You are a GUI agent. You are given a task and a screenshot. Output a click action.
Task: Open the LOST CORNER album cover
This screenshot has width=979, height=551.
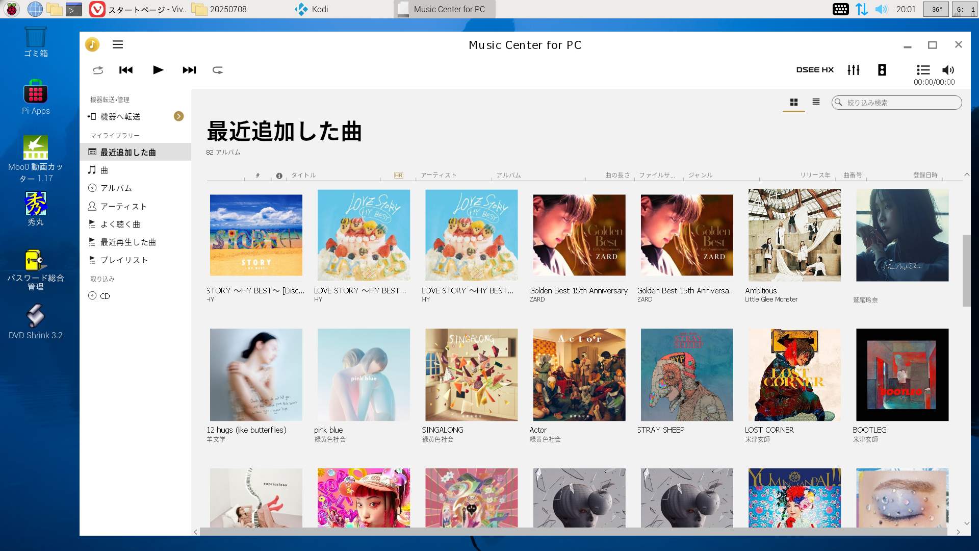pyautogui.click(x=794, y=374)
